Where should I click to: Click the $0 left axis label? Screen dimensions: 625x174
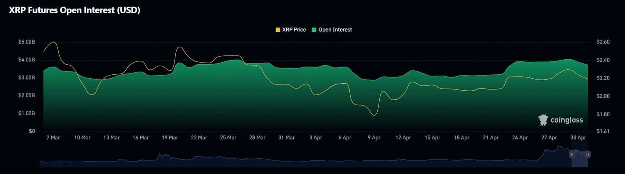[32, 131]
